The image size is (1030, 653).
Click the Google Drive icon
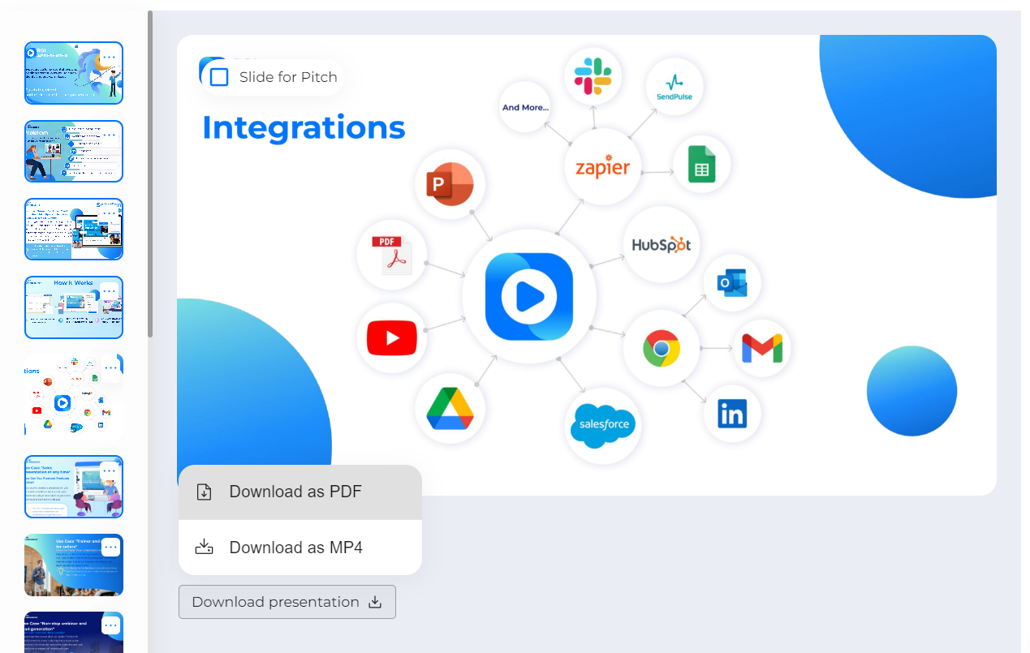[450, 409]
